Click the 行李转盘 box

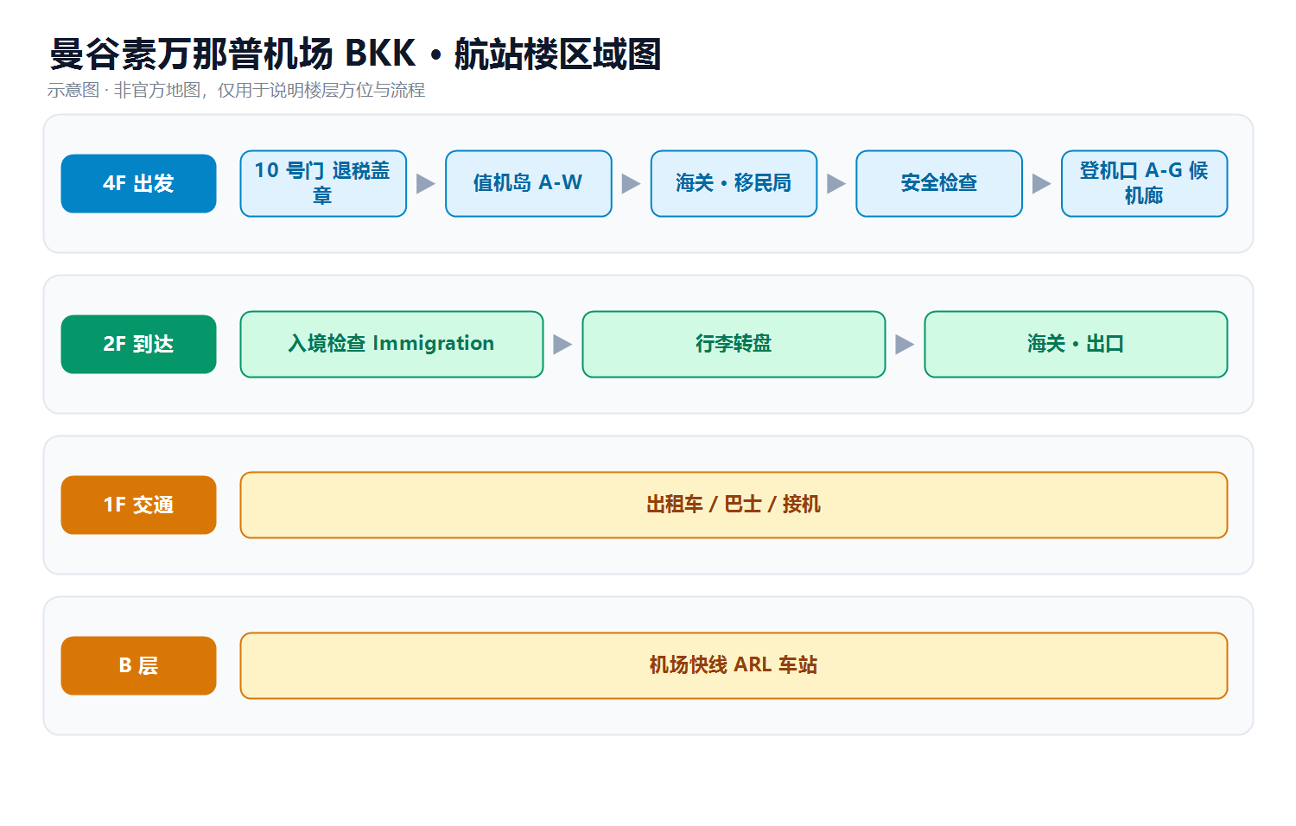734,344
